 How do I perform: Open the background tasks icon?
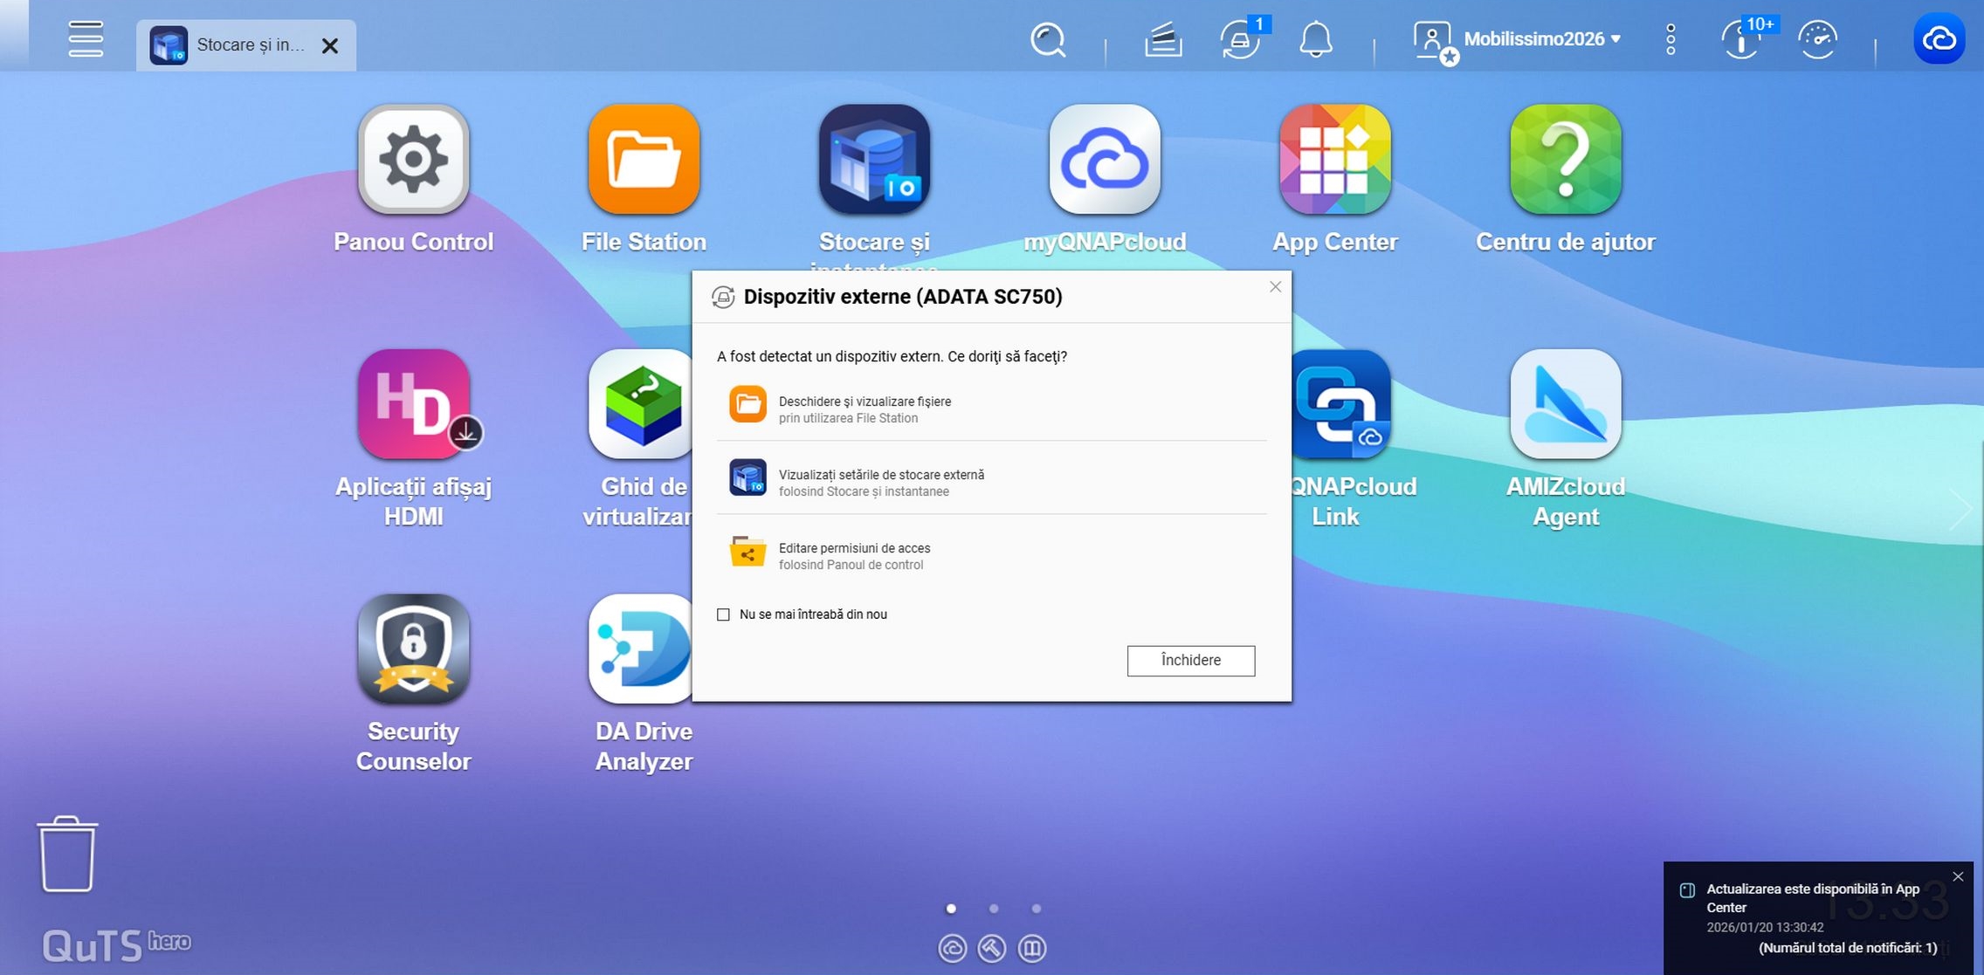(x=1163, y=40)
